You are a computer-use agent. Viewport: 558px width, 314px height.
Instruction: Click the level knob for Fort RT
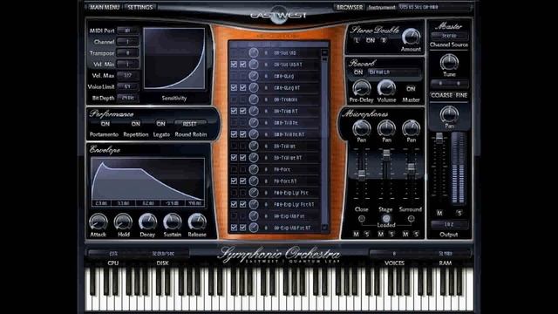pyautogui.click(x=254, y=181)
